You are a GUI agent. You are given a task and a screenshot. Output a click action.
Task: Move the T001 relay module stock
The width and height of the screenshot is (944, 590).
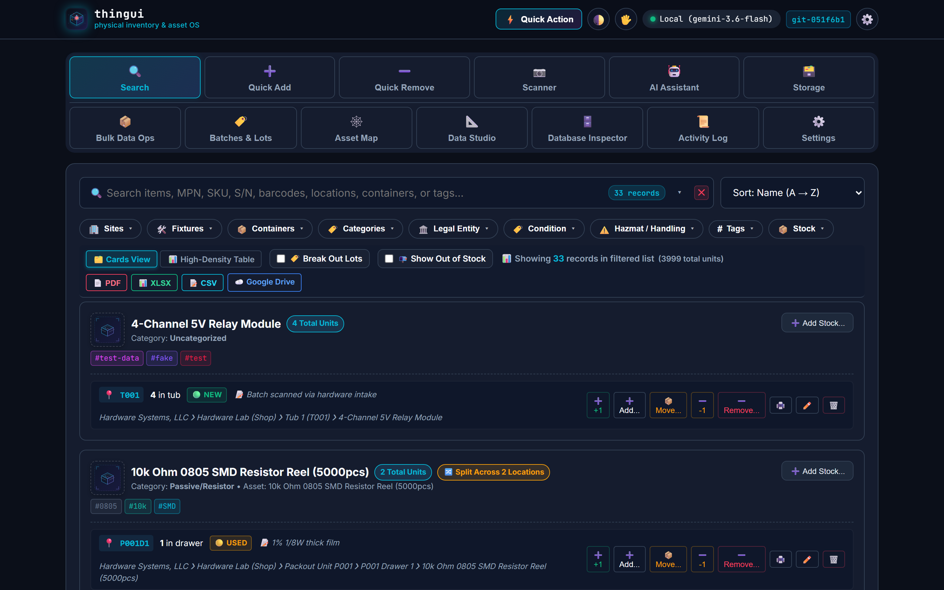(668, 405)
